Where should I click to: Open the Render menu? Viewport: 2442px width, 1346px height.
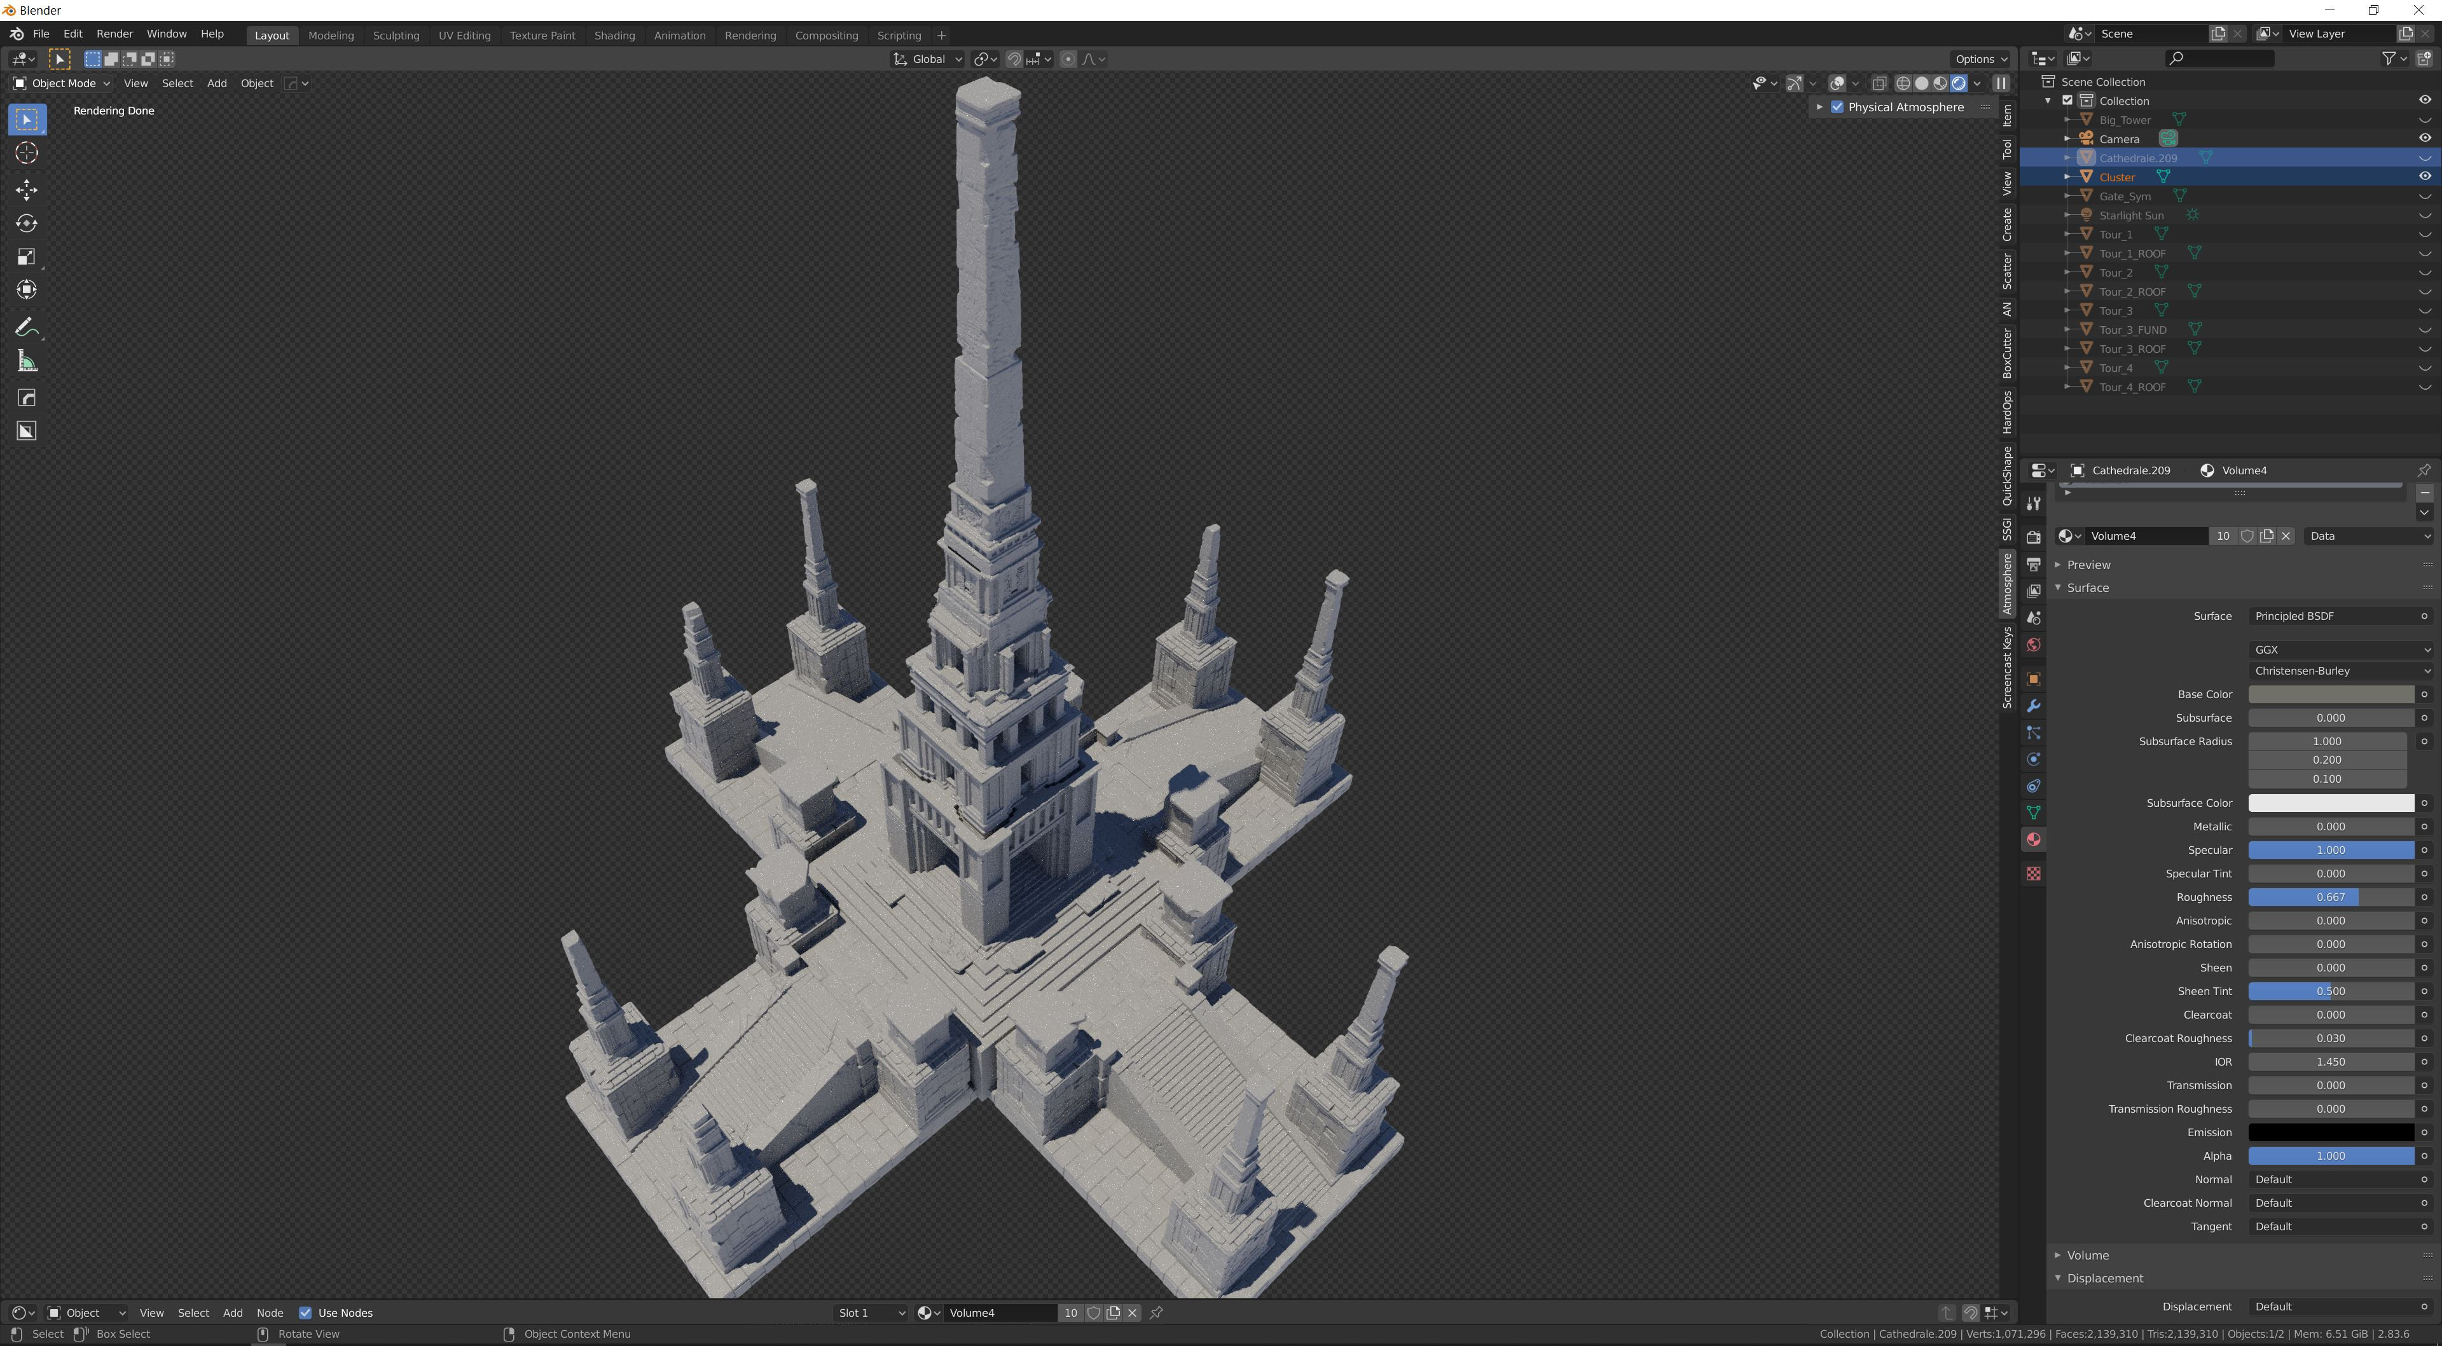(114, 33)
